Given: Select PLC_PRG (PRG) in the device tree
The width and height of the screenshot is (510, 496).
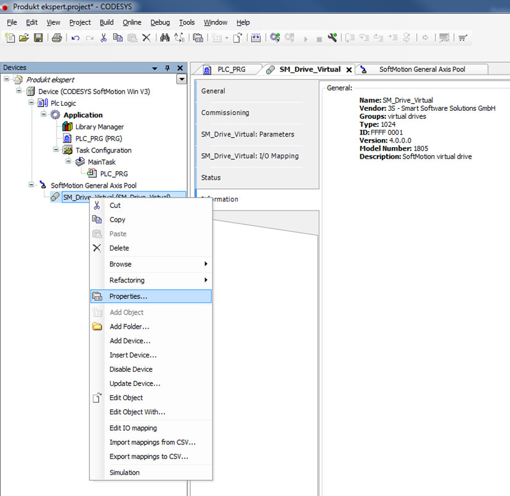Looking at the screenshot, I should (x=99, y=138).
